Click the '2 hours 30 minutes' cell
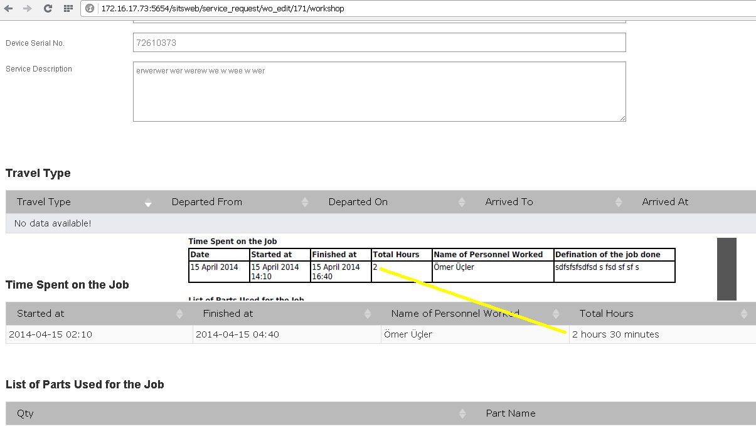Viewport: 756px width, 426px height. (x=663, y=334)
